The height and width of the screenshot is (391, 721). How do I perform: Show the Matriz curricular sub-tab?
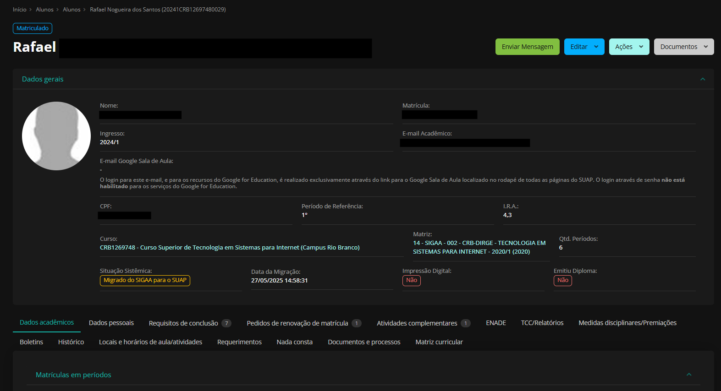[x=439, y=342]
